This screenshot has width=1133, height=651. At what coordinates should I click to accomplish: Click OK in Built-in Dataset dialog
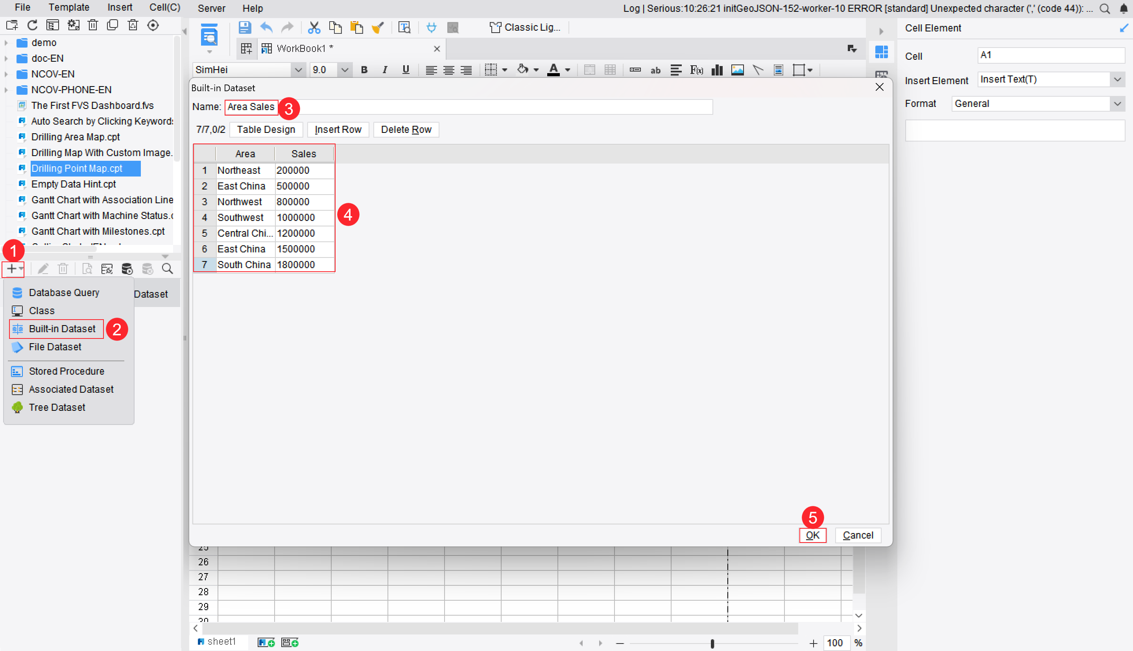(812, 535)
